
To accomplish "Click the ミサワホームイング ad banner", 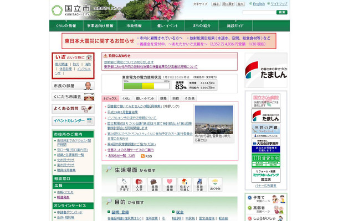I will 266,176.
